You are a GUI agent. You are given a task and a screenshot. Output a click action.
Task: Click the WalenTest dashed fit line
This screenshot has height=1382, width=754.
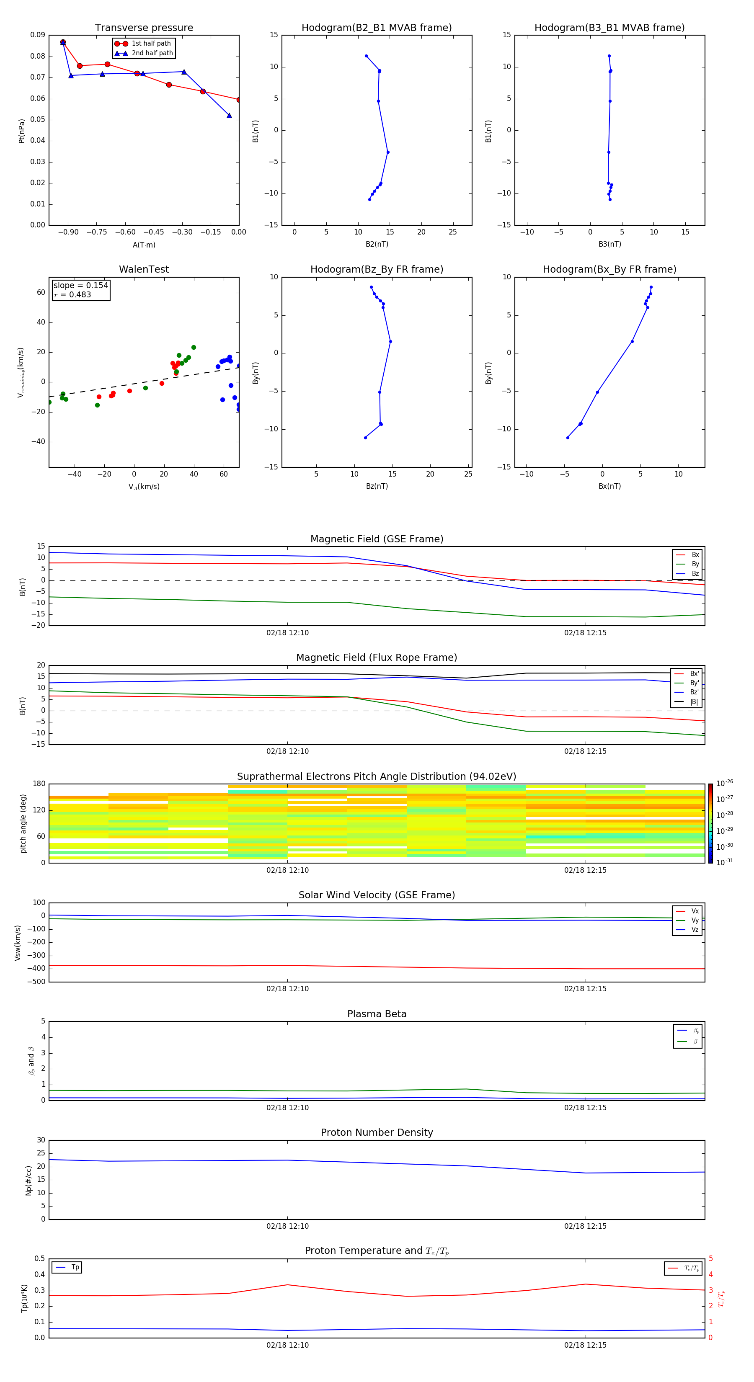coord(144,382)
